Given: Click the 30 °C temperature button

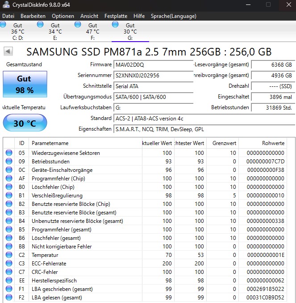Looking at the screenshot, I should click(25, 123).
